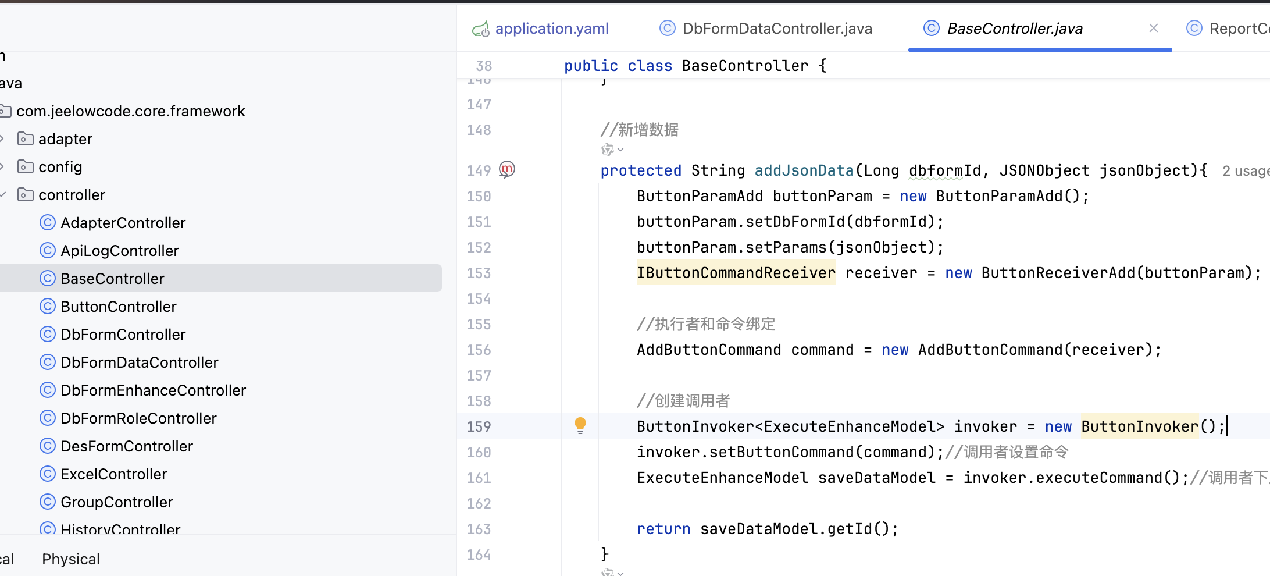Click the controller folder icon

26,195
